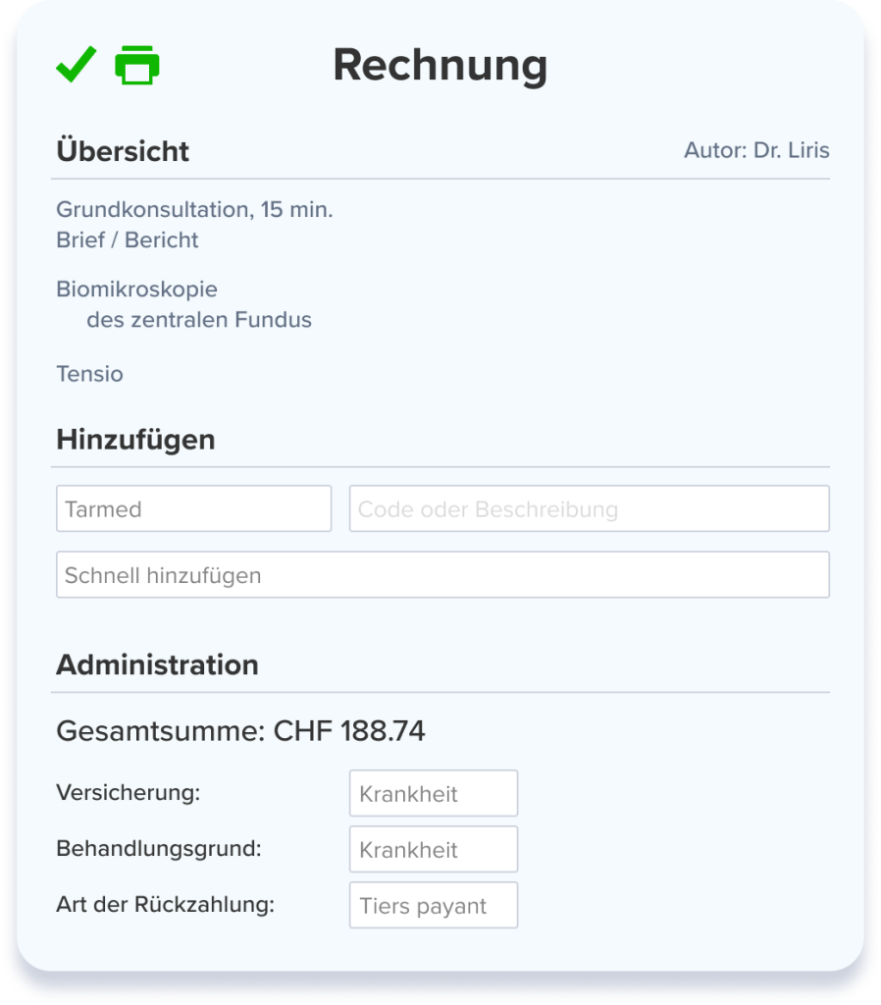Select the Grundkonsultation, 15 min. entry

coord(194,209)
